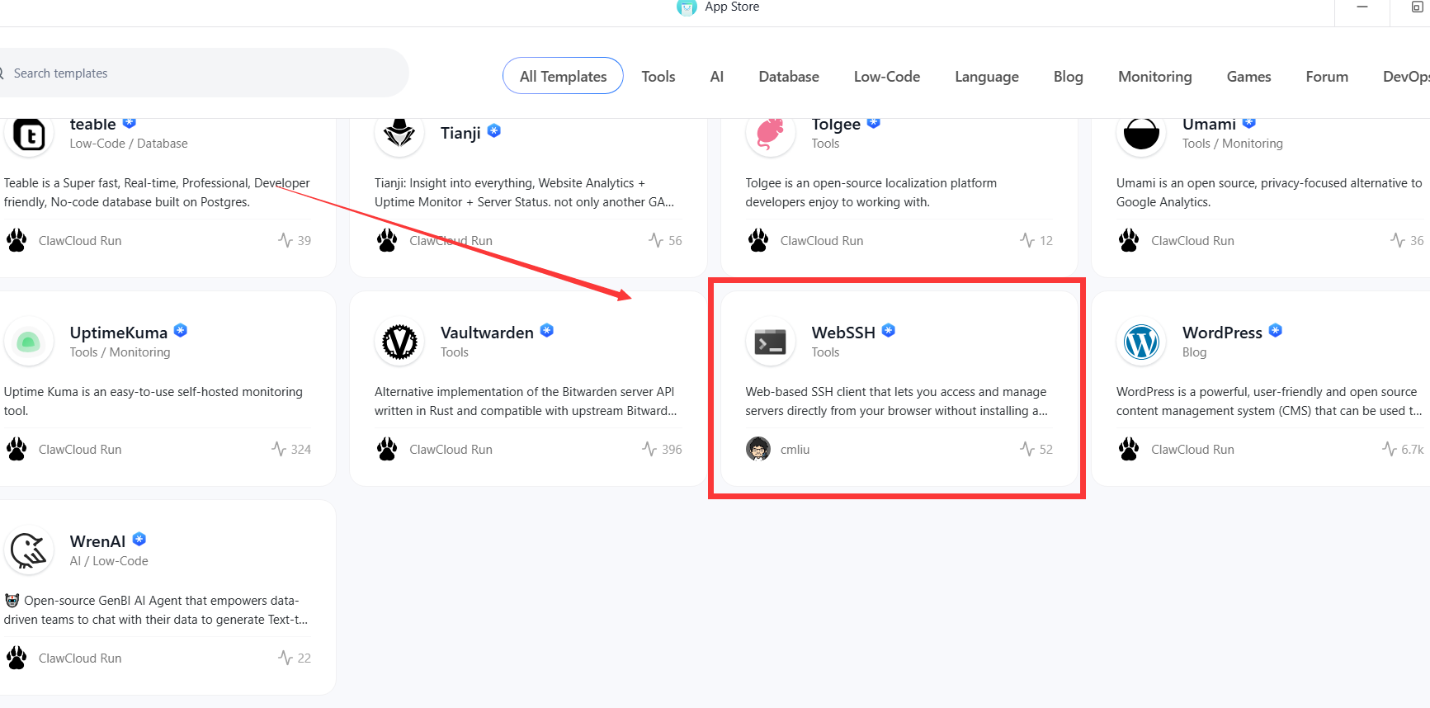This screenshot has height=708, width=1430.
Task: Click the ClawCloud Run label under UptimeKuma
Action: click(80, 449)
